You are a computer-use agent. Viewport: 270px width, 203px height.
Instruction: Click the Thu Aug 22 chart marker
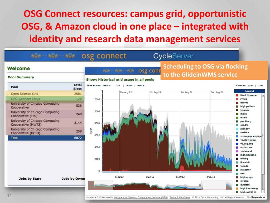126,92
